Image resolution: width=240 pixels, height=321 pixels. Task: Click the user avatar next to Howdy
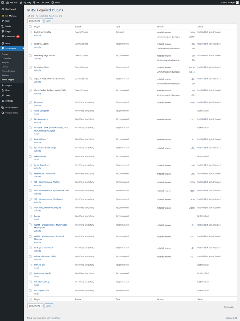tap(237, 2)
